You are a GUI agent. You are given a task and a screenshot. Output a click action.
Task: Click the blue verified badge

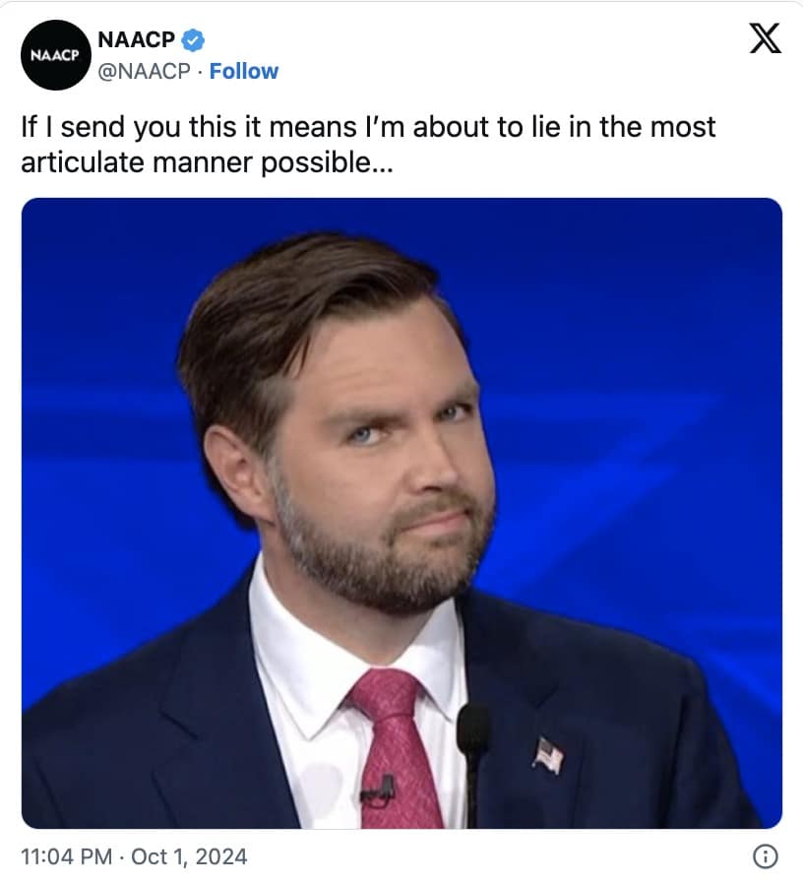193,40
